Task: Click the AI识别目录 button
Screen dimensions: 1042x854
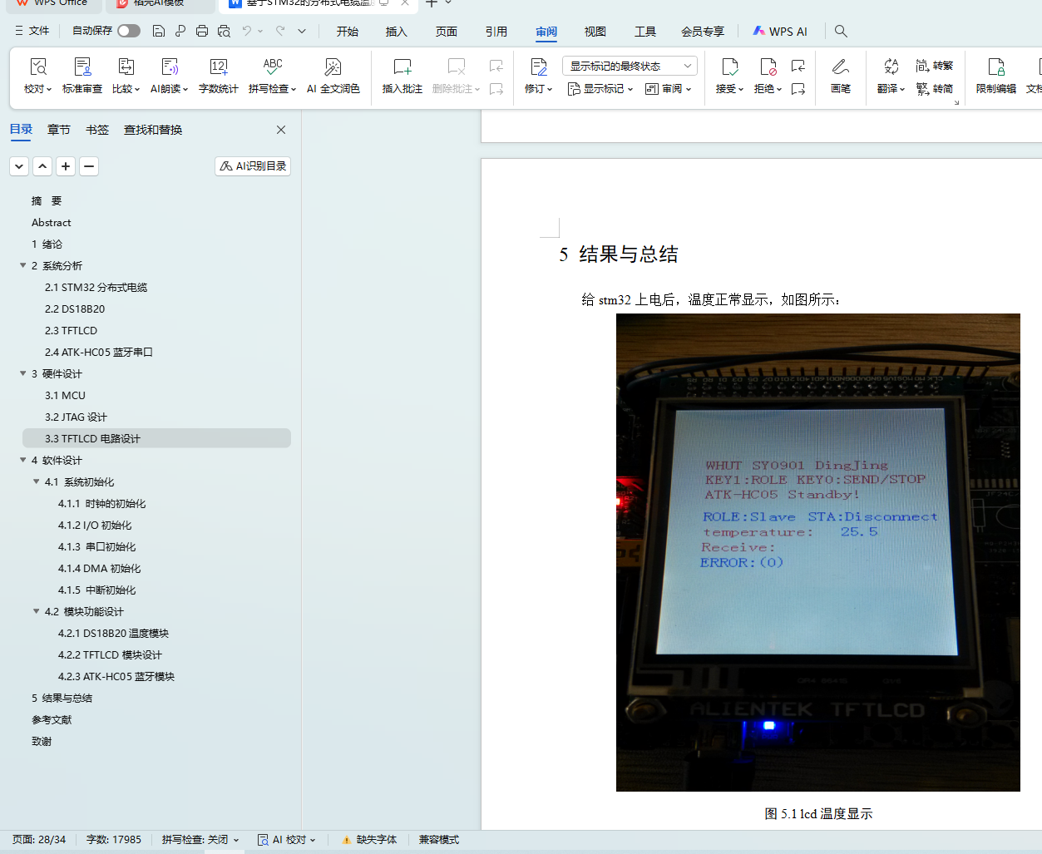Action: tap(253, 166)
